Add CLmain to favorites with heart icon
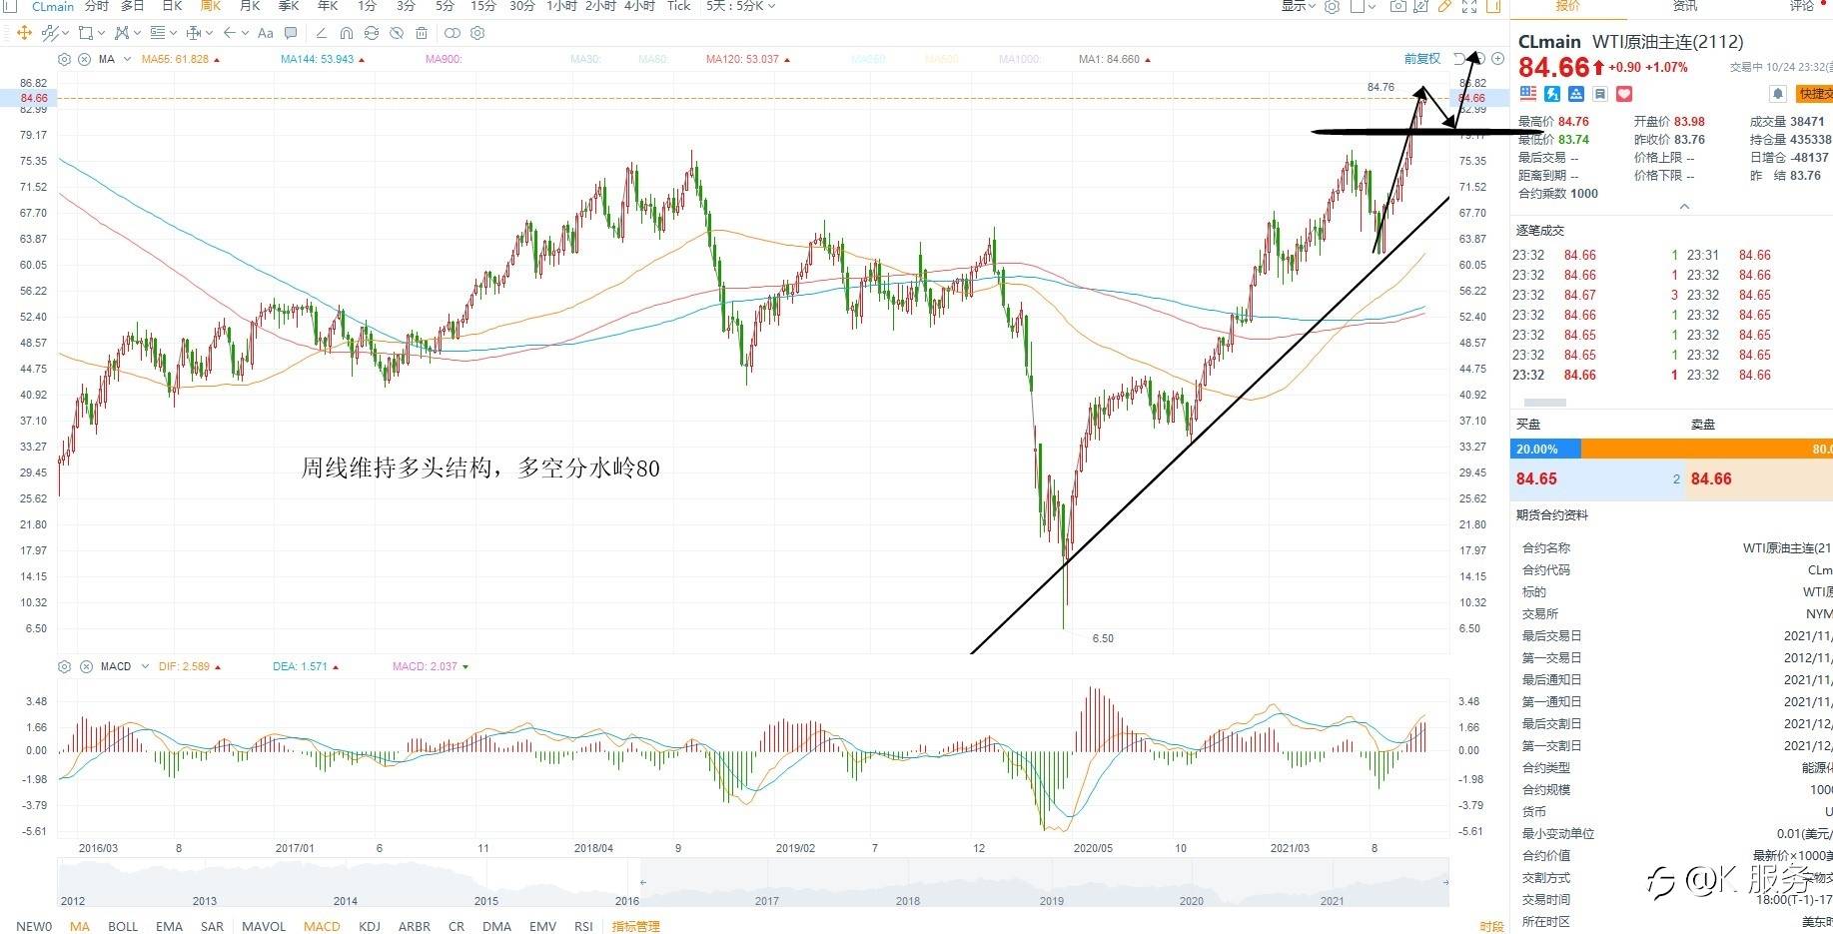The height and width of the screenshot is (934, 1833). click(x=1624, y=94)
